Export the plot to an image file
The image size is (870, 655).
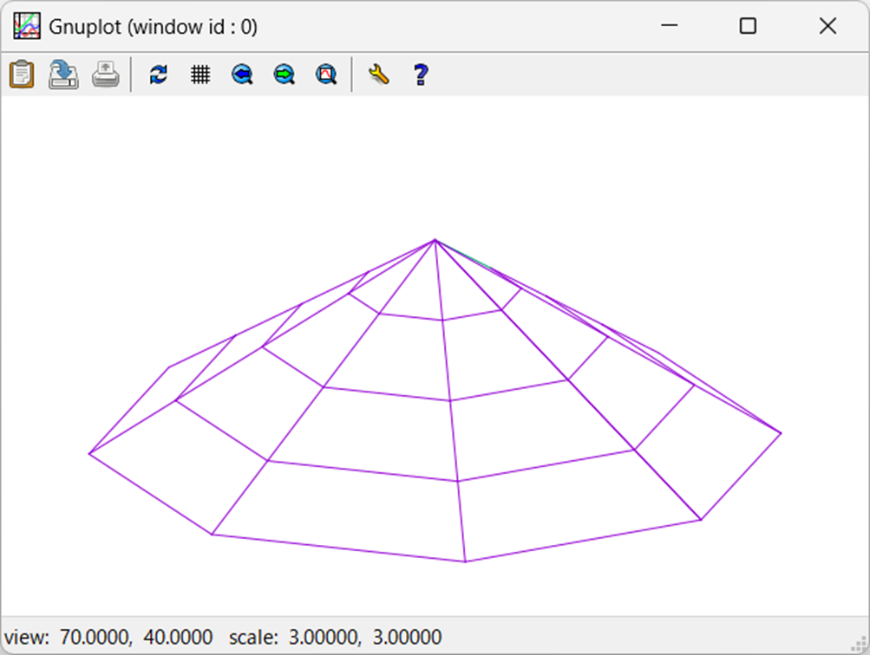[x=62, y=75]
